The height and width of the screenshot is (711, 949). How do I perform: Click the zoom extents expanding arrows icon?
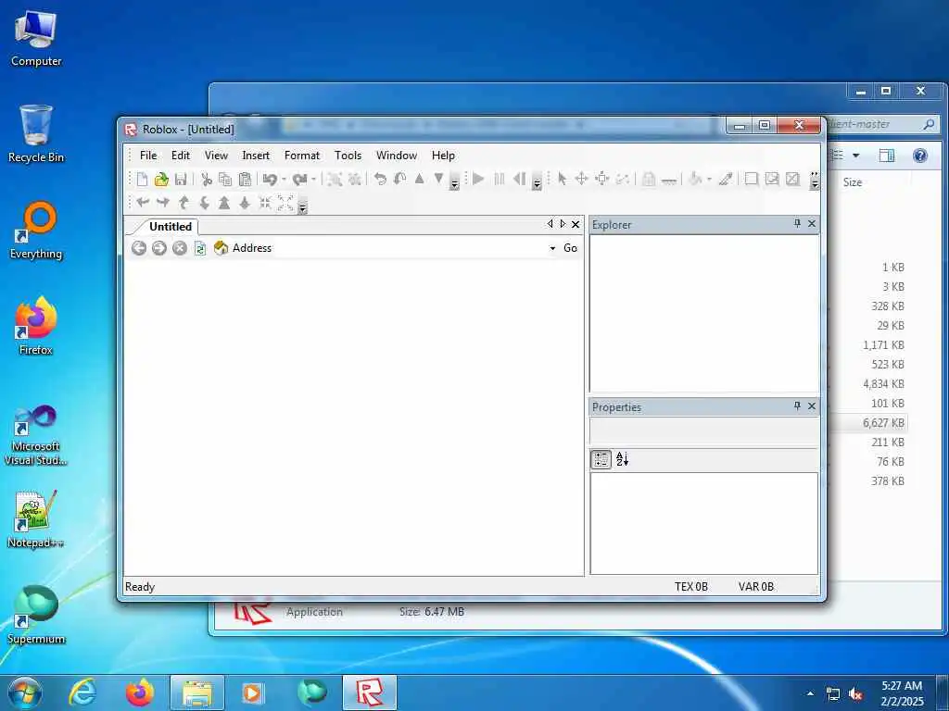[x=285, y=203]
